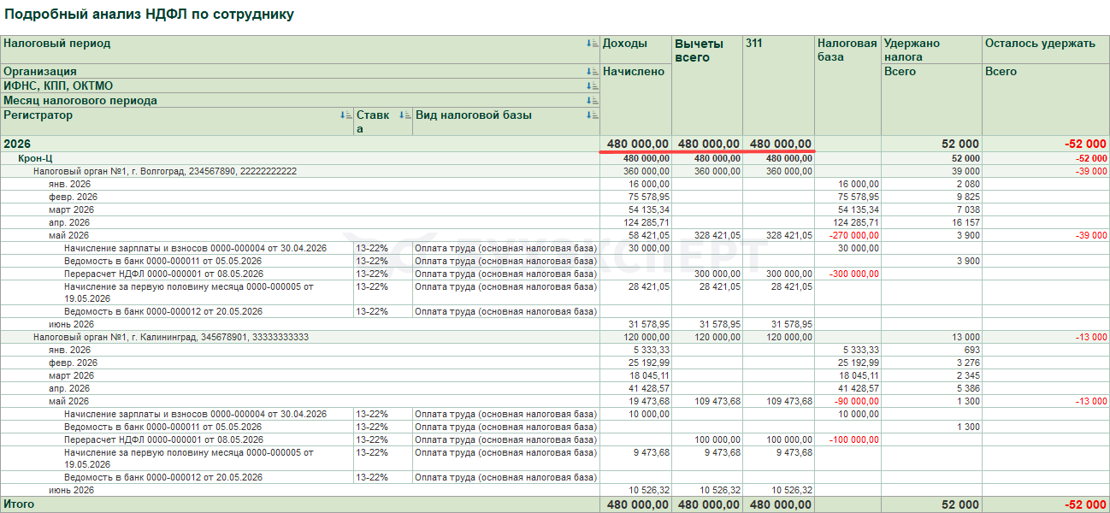Sort by Вид налоговой базы icon

[592, 115]
